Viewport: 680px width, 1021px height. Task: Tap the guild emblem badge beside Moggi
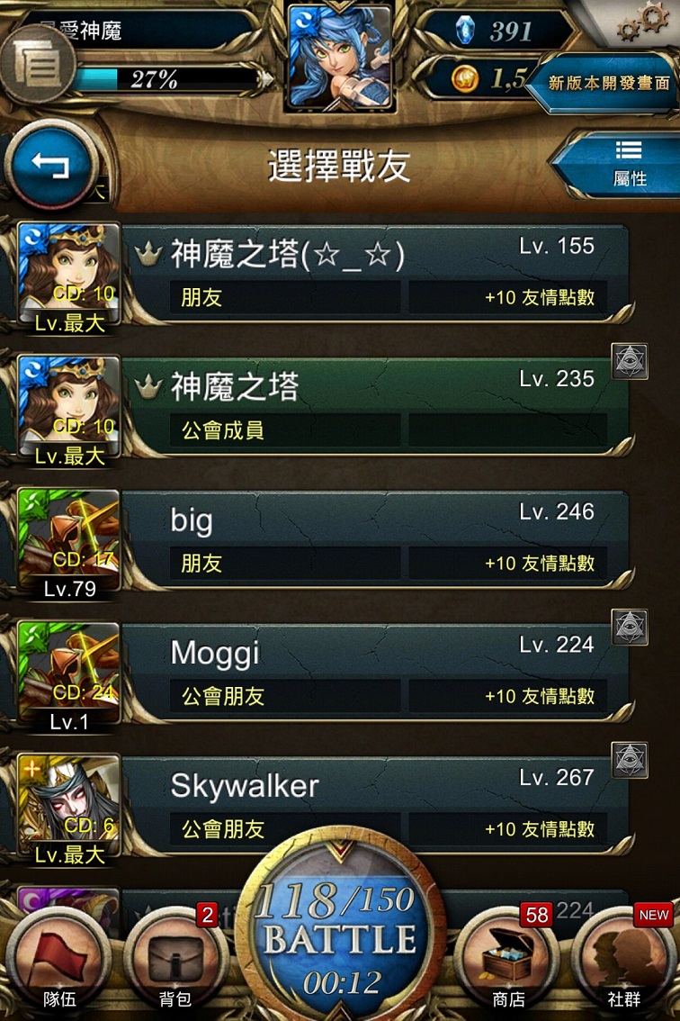tap(630, 627)
